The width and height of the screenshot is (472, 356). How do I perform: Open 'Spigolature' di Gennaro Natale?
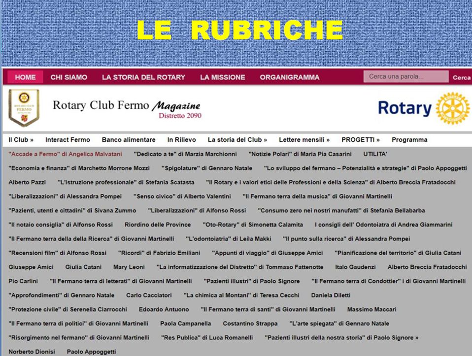207,168
